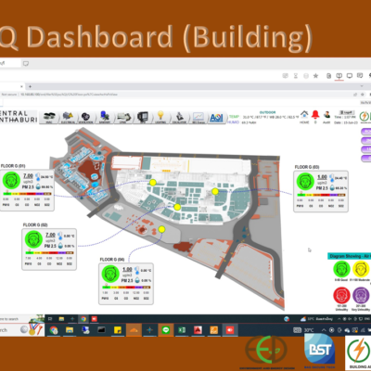Click the FLOOR G (04) panel title
371x371 pixels.
coord(112,260)
